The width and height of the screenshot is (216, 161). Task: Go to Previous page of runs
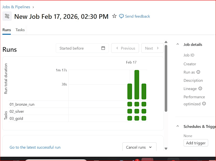point(125,48)
